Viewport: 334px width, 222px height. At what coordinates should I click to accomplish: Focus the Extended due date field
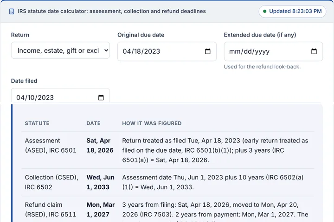tap(273, 51)
